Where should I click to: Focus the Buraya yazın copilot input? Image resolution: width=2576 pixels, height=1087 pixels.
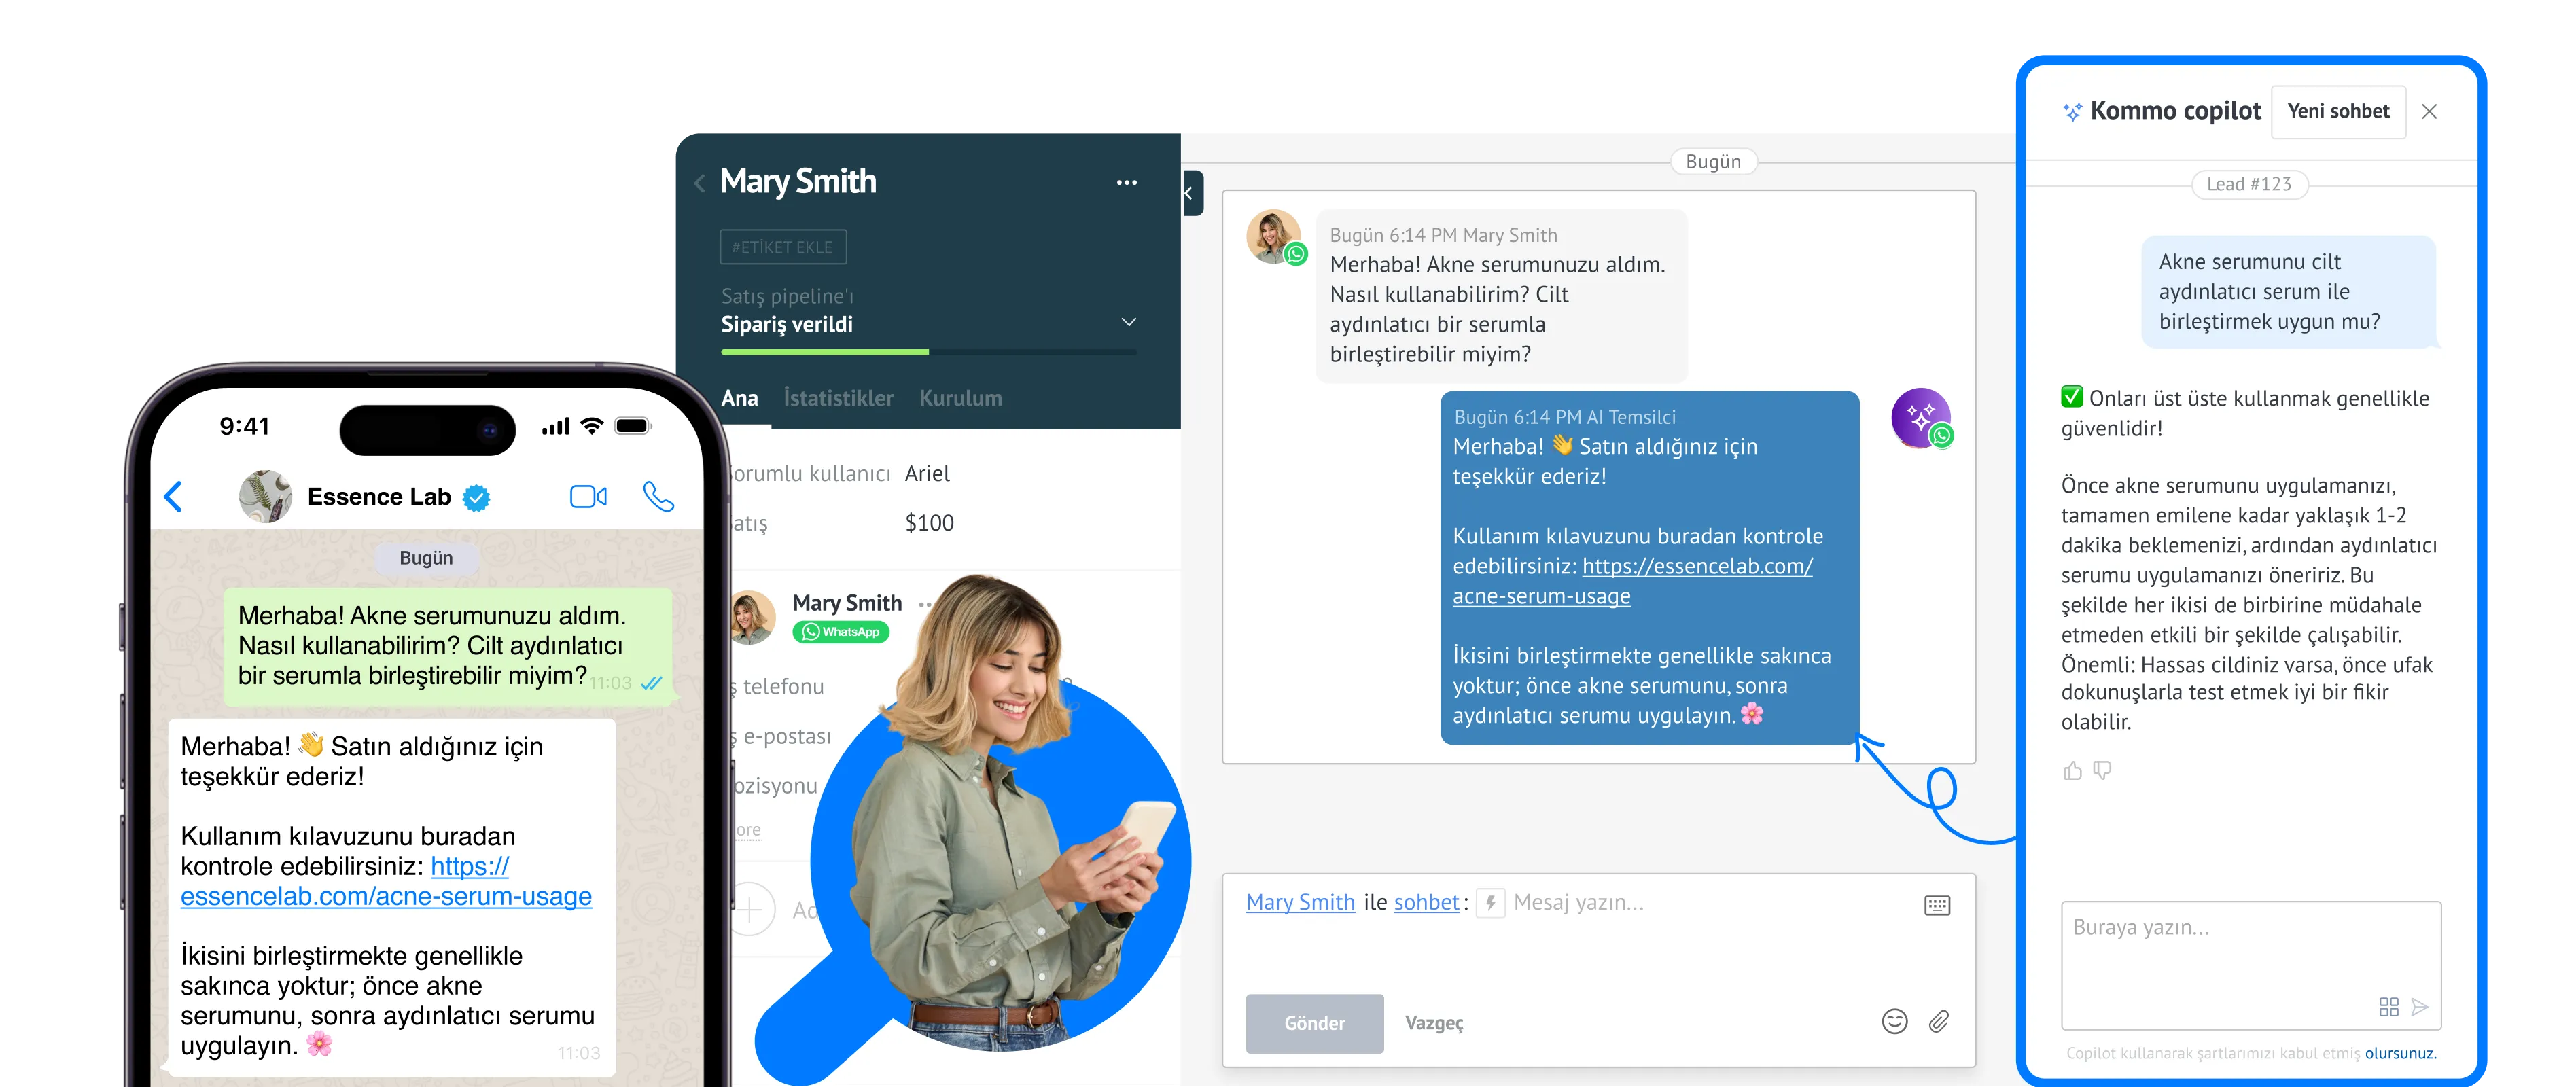point(2250,965)
